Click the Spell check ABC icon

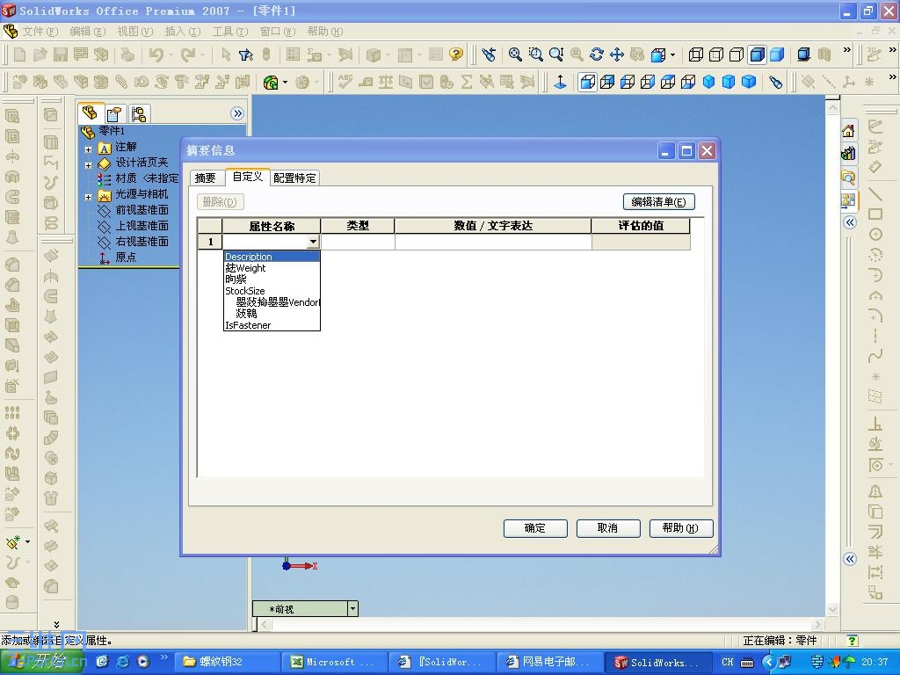(x=345, y=82)
